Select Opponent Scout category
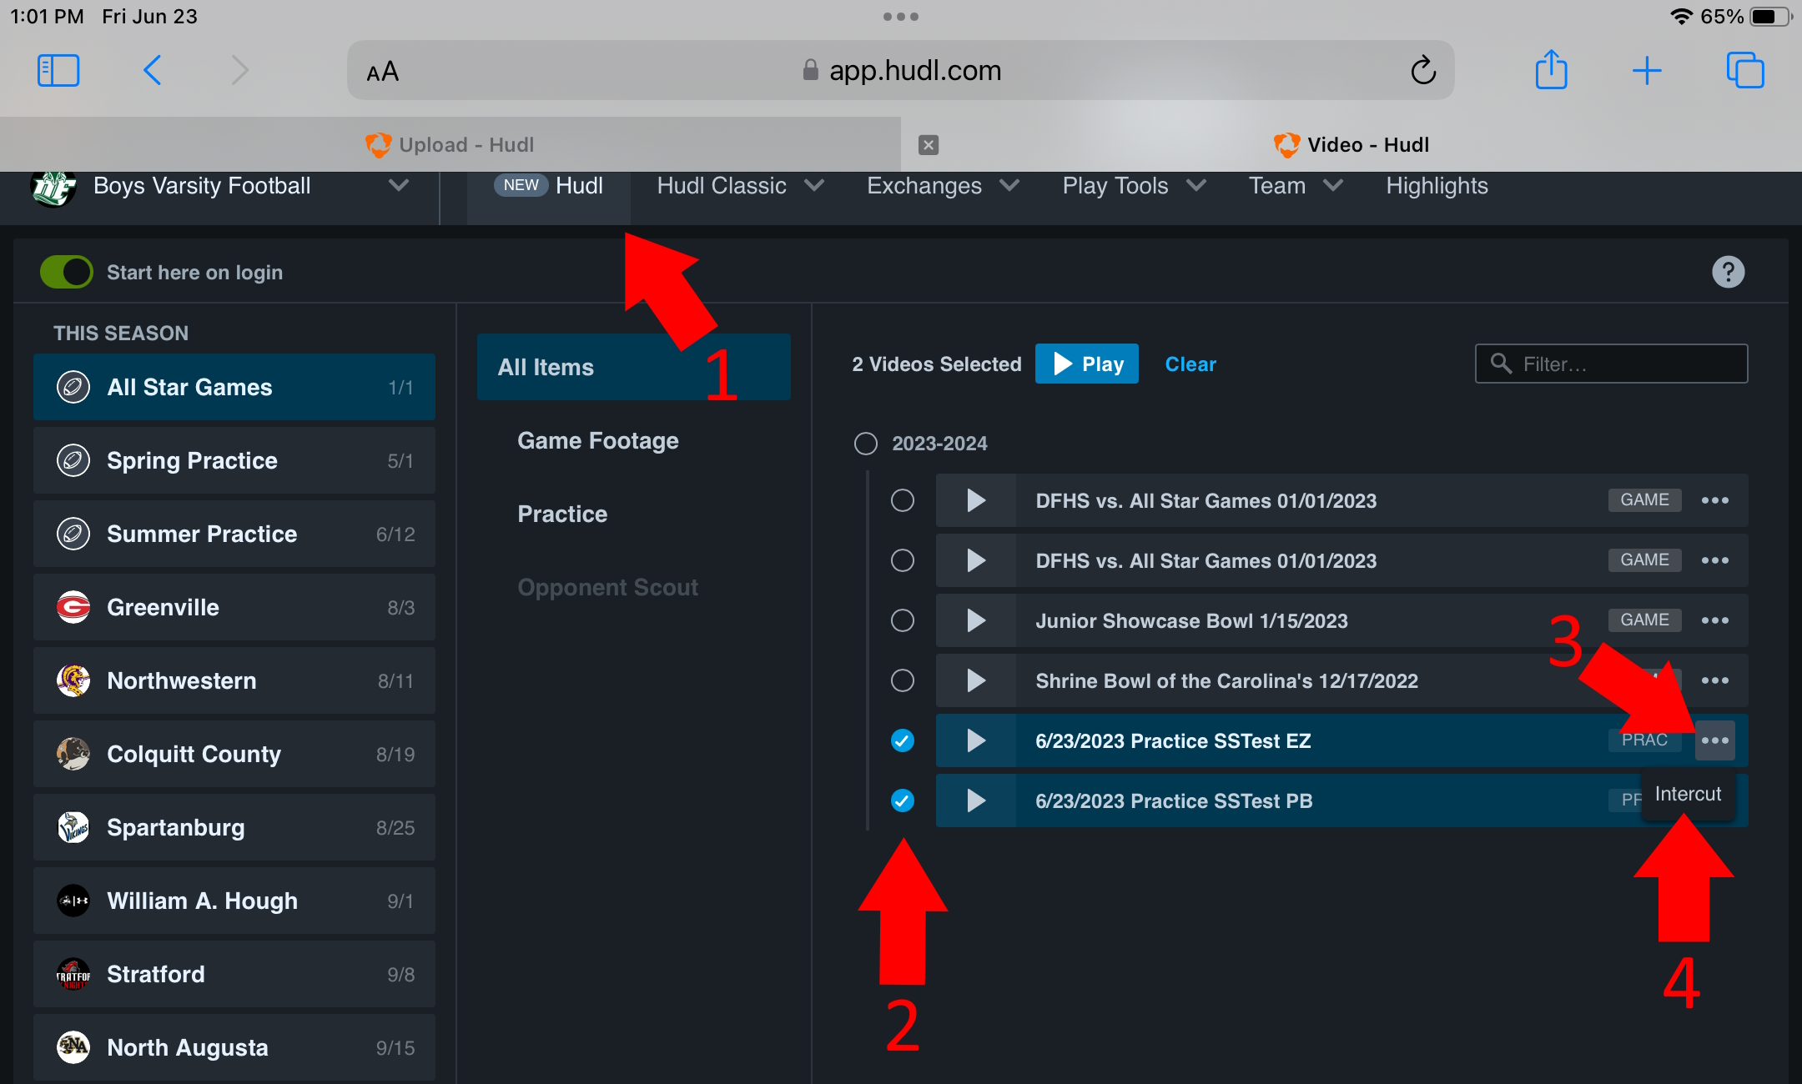 point(607,587)
